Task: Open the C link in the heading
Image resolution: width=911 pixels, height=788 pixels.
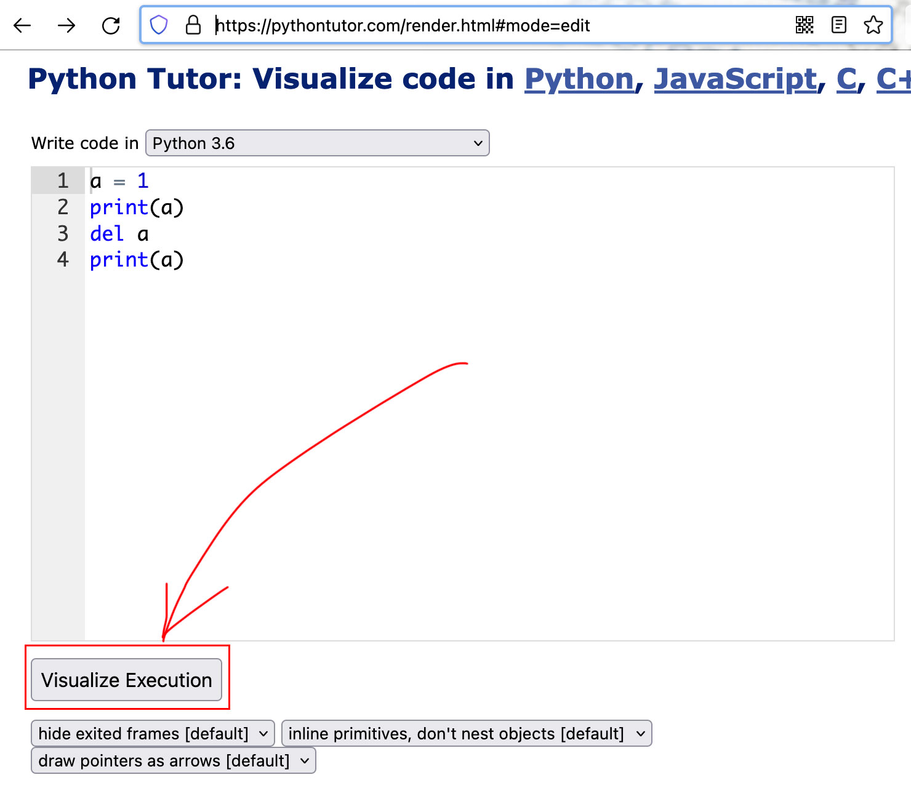Action: 846,79
